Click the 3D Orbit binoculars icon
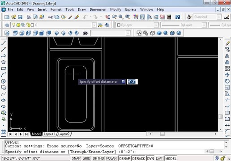 (85, 33)
